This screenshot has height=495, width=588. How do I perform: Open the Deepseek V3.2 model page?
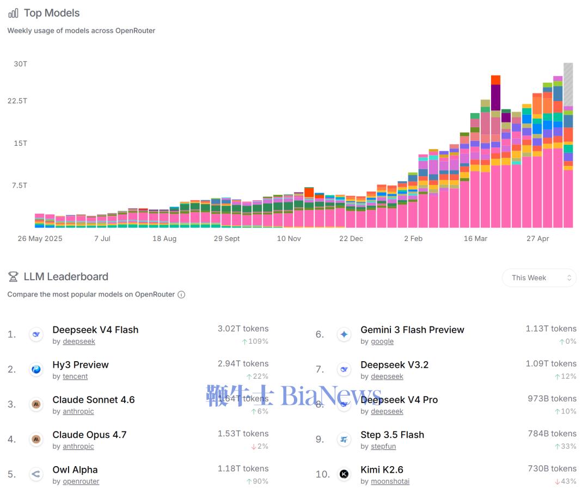coord(394,364)
